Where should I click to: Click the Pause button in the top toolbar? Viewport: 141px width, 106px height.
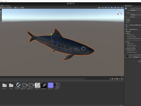pyautogui.click(x=70, y=4)
